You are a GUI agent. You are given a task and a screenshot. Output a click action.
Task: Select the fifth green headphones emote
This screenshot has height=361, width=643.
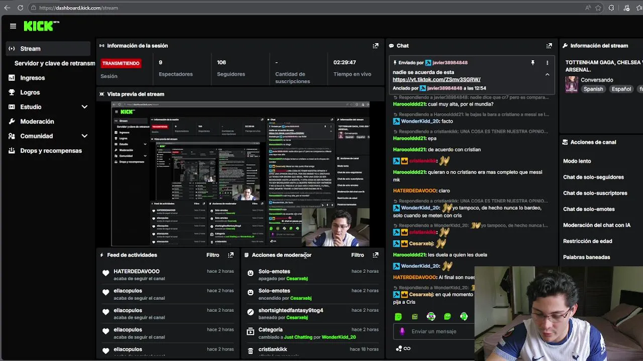tap(464, 316)
